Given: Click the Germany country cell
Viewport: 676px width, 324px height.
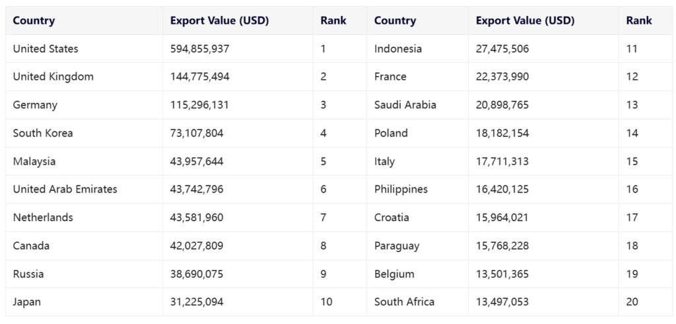Looking at the screenshot, I should click(35, 105).
